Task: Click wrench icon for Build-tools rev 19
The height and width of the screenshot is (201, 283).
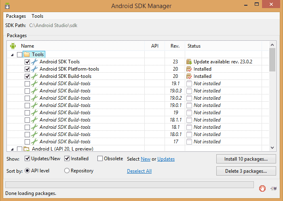Action: [x=34, y=113]
